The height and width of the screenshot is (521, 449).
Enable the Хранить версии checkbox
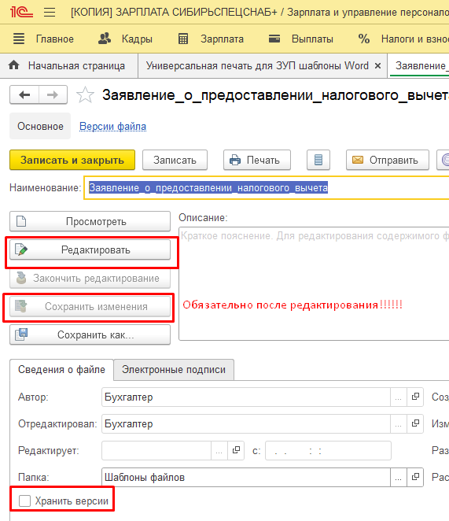pyautogui.click(x=24, y=501)
